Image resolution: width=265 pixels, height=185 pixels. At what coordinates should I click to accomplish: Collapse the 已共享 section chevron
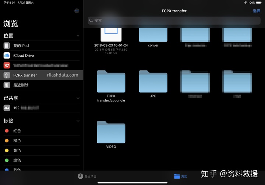tap(78, 98)
